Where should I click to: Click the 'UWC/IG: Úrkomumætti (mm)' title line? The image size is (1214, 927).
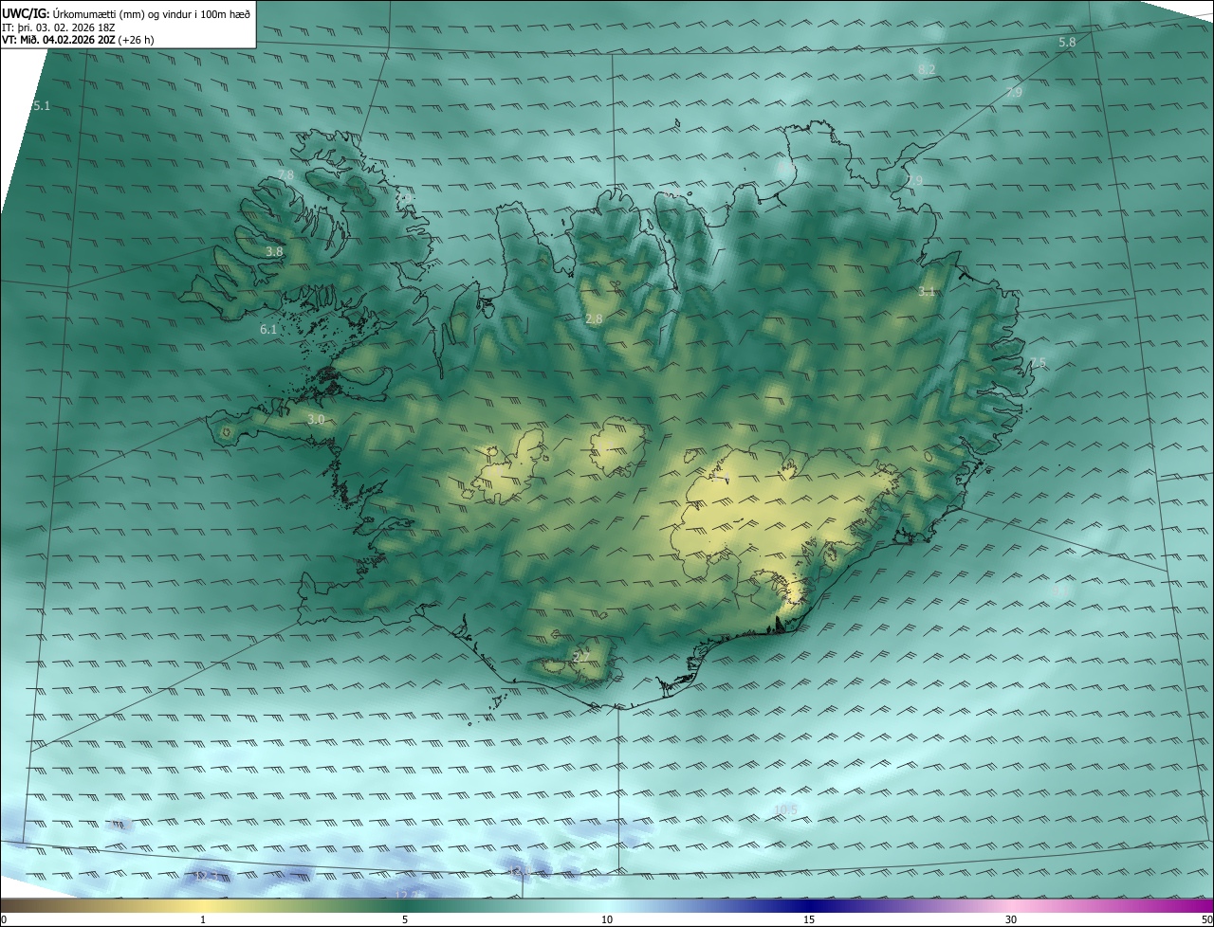(x=126, y=13)
